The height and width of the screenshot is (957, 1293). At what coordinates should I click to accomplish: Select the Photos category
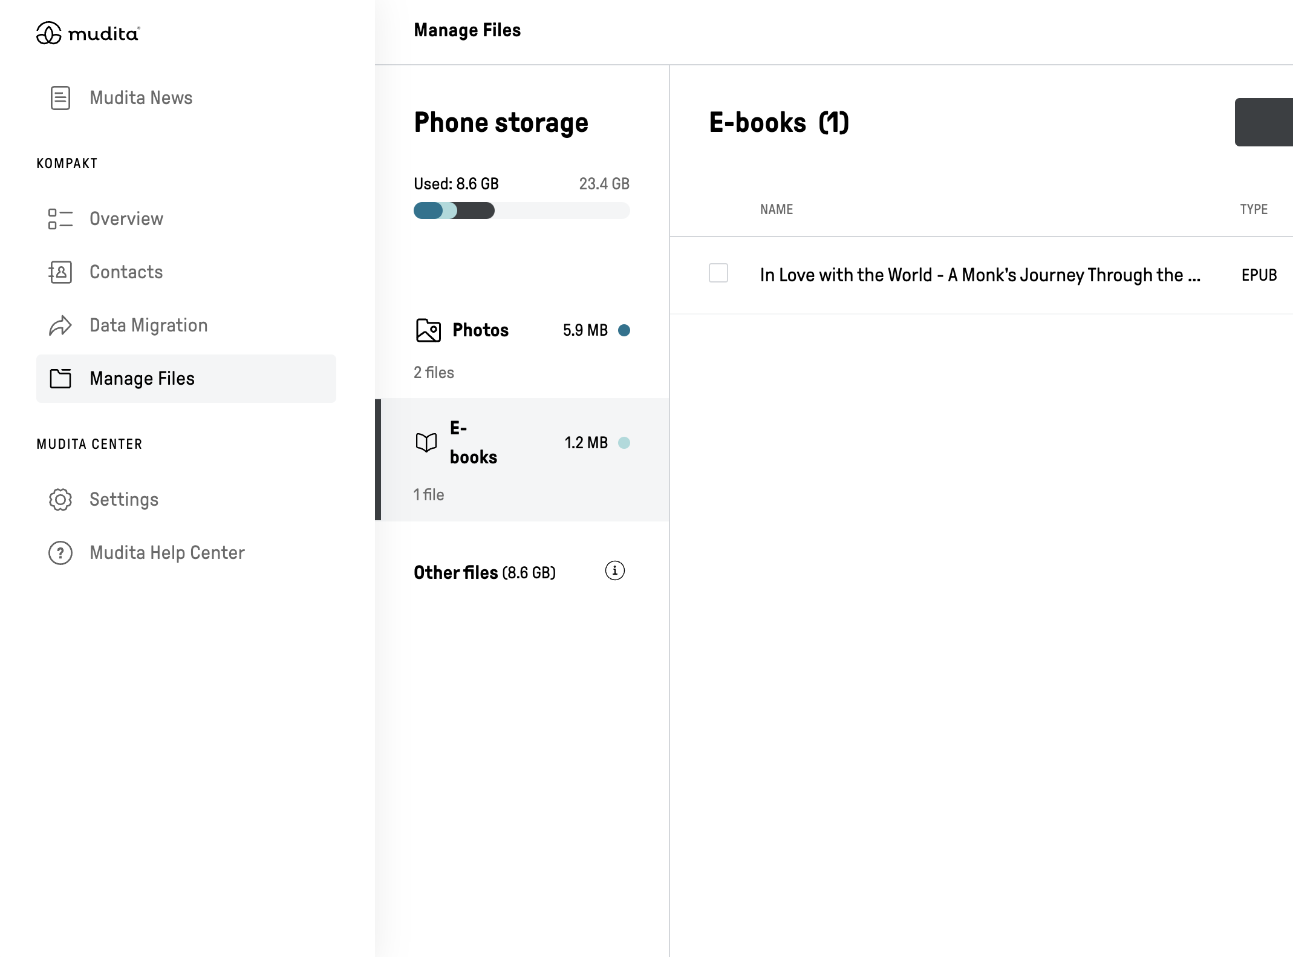point(523,348)
